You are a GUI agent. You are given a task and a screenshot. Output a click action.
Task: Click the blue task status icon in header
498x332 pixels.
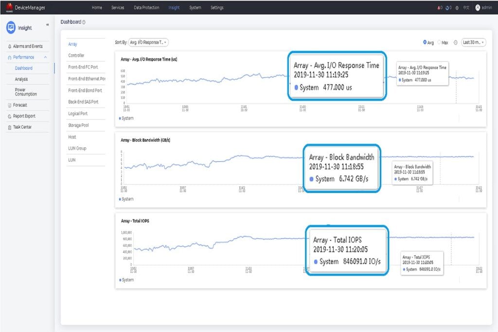coord(448,8)
